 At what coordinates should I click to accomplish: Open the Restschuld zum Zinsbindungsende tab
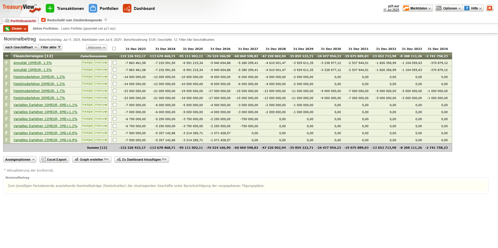tap(74, 20)
